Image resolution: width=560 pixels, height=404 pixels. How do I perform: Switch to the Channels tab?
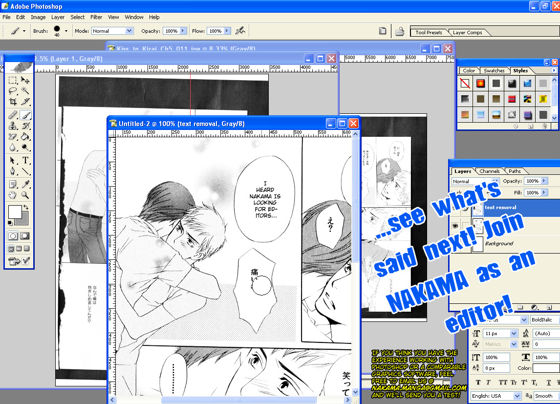coord(489,171)
